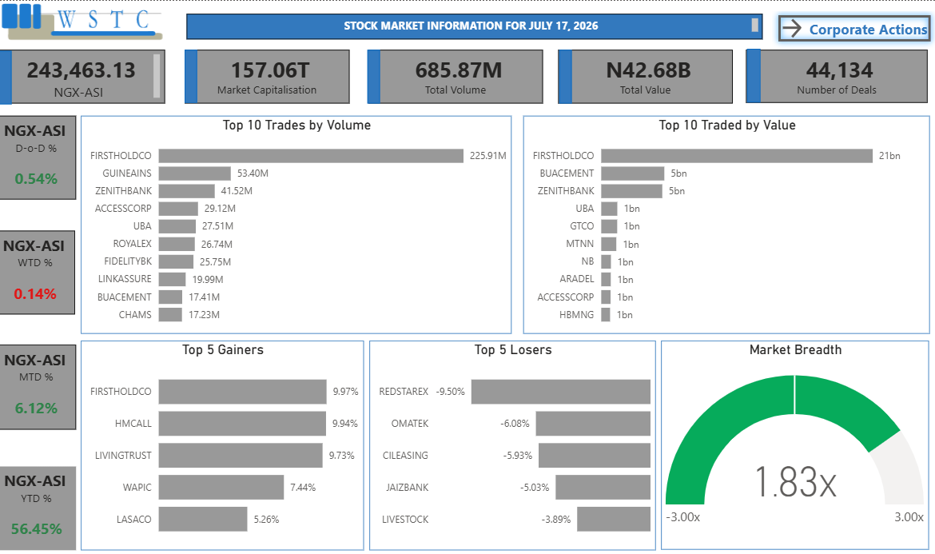Select the LIVESTOCK loser bar
The height and width of the screenshot is (554, 935).
614,520
